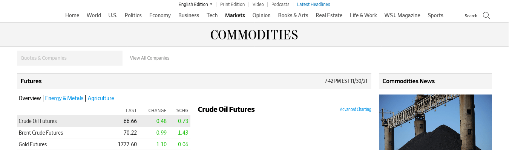The height and width of the screenshot is (150, 515).
Task: Open the WSJ. Magazine section
Action: (402, 15)
